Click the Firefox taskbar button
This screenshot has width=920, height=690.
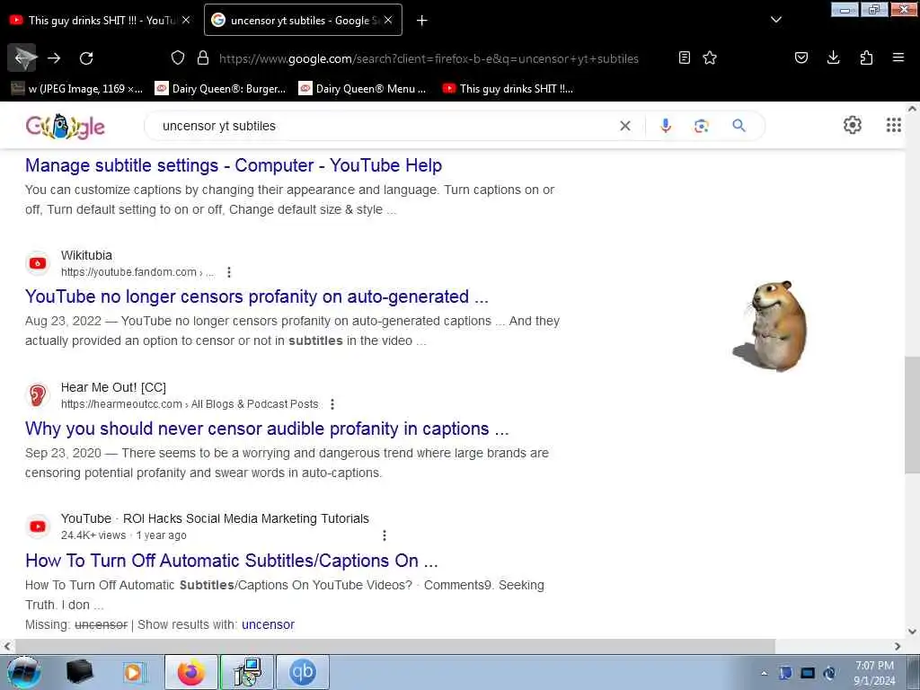[x=191, y=672]
